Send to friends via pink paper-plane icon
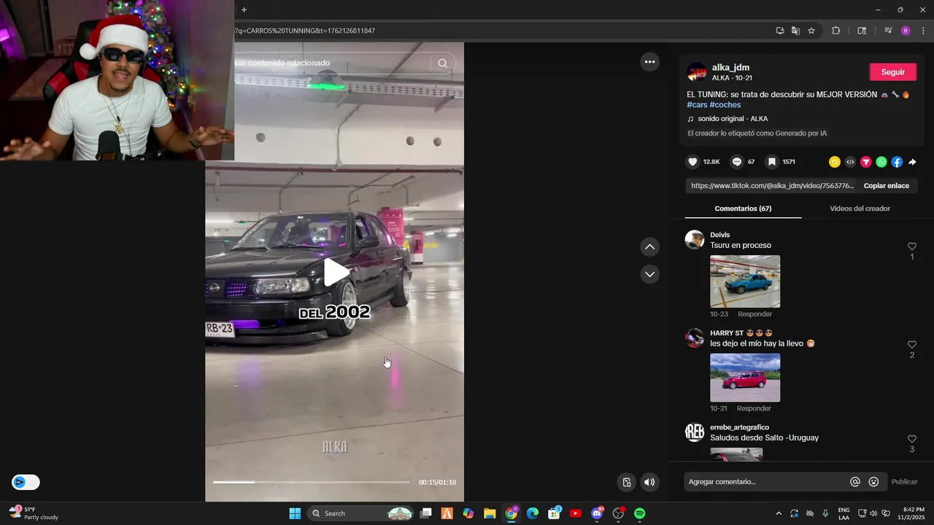The image size is (934, 525). point(866,162)
